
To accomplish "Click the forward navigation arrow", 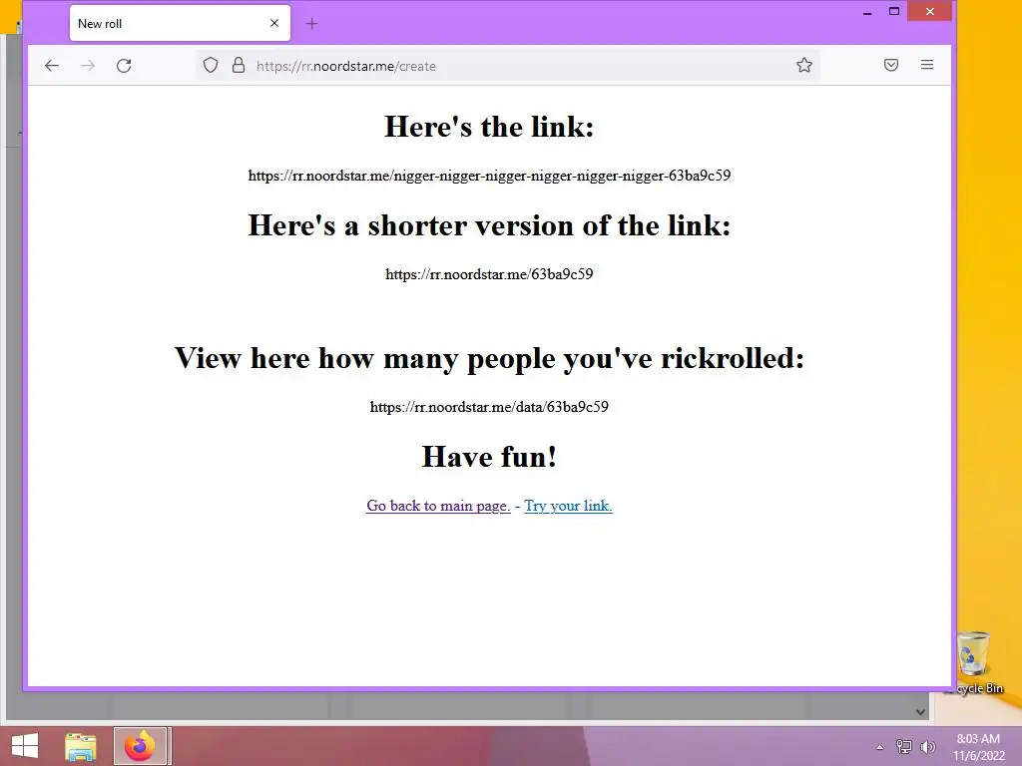I will (88, 65).
